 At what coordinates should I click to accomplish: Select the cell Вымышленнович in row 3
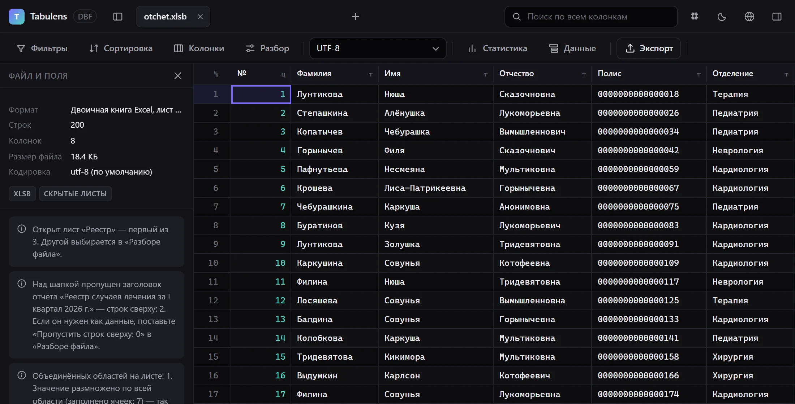pyautogui.click(x=542, y=132)
